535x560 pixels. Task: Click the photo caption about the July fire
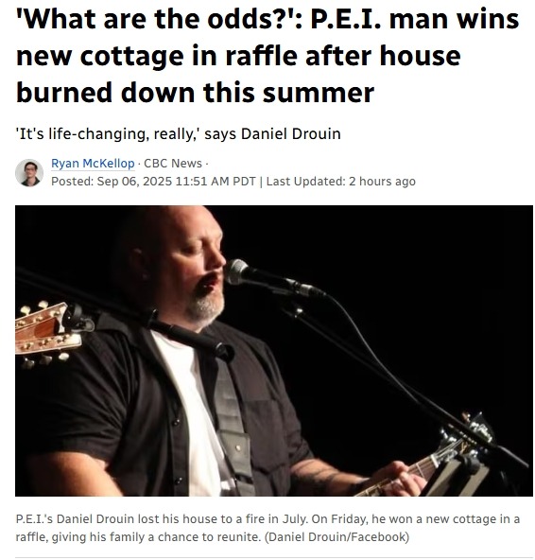[267, 528]
